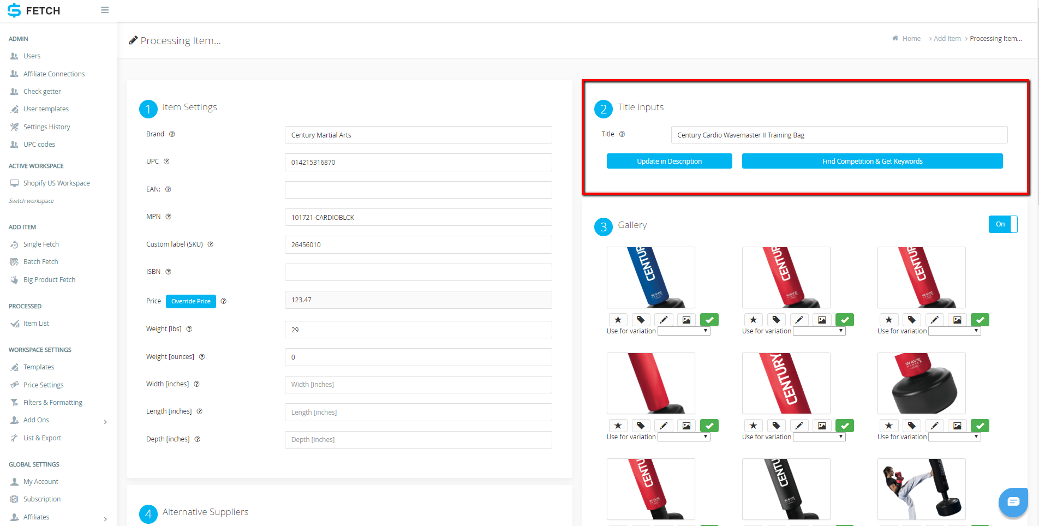Click Home breadcrumb link
Image resolution: width=1039 pixels, height=526 pixels.
tap(911, 38)
